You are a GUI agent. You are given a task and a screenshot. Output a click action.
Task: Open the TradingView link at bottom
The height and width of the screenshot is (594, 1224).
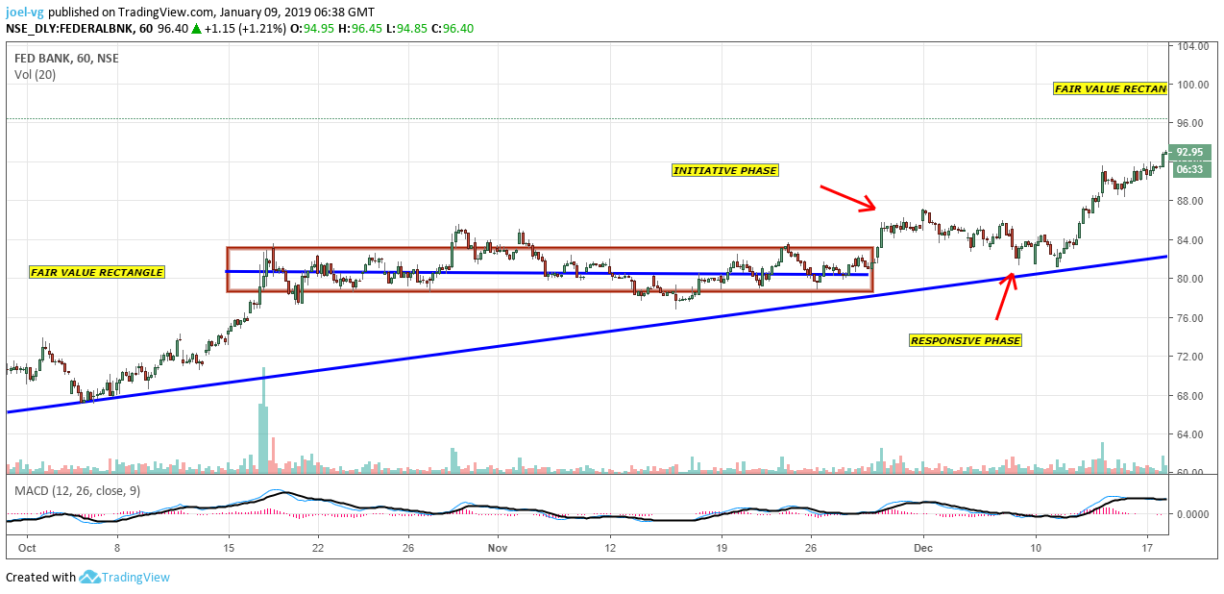136,578
